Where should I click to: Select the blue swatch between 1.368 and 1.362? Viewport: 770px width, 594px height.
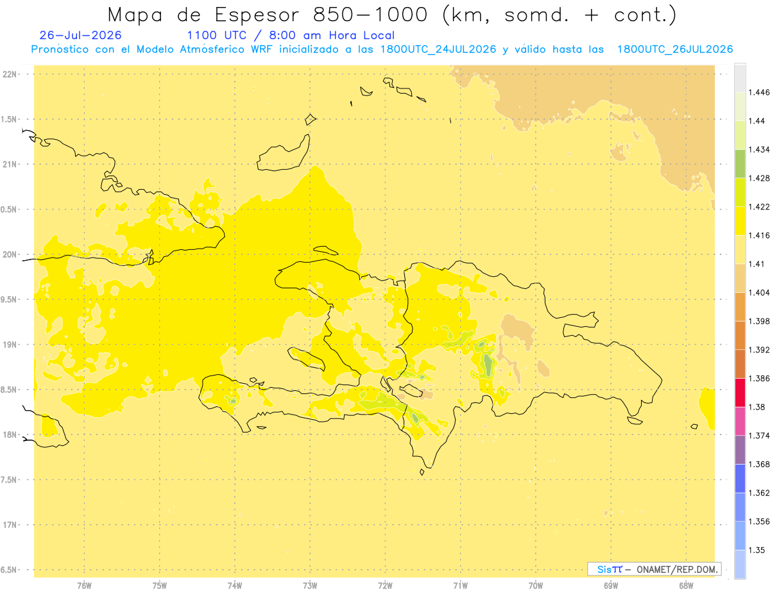(740, 478)
